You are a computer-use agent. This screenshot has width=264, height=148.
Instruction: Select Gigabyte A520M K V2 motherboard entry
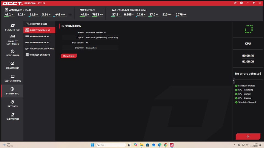pyautogui.click(x=39, y=30)
